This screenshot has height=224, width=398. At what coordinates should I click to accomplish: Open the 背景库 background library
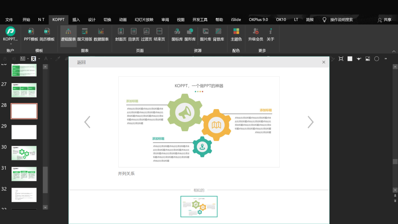coord(218,34)
